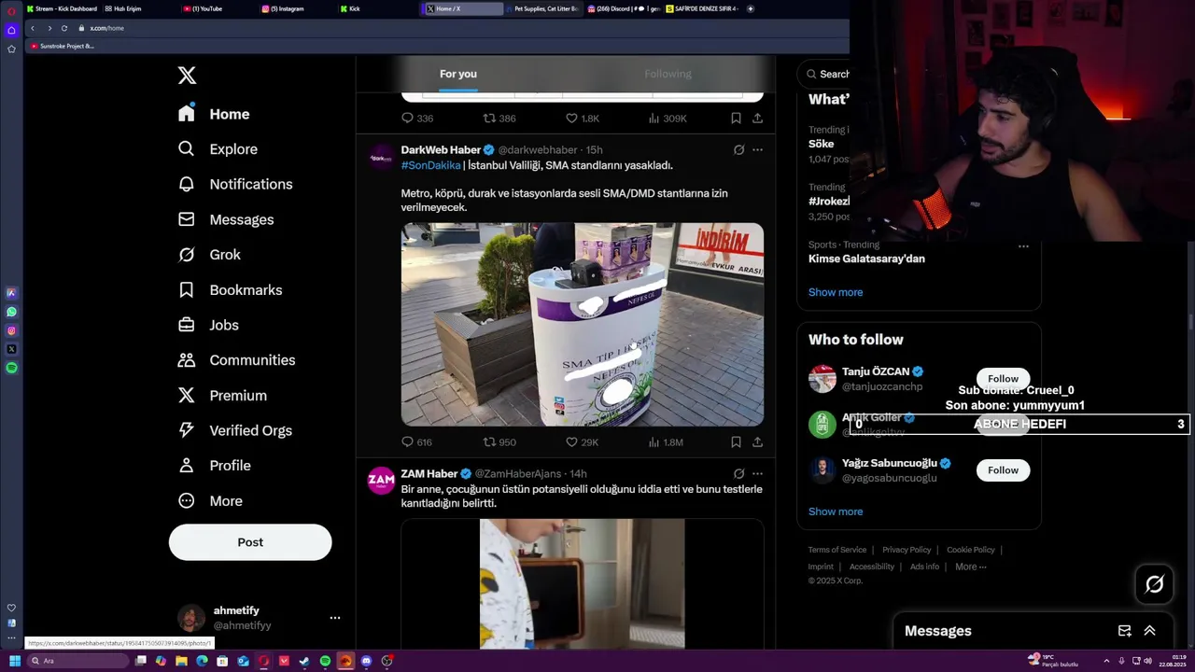Expand the footer More options

coord(971,567)
